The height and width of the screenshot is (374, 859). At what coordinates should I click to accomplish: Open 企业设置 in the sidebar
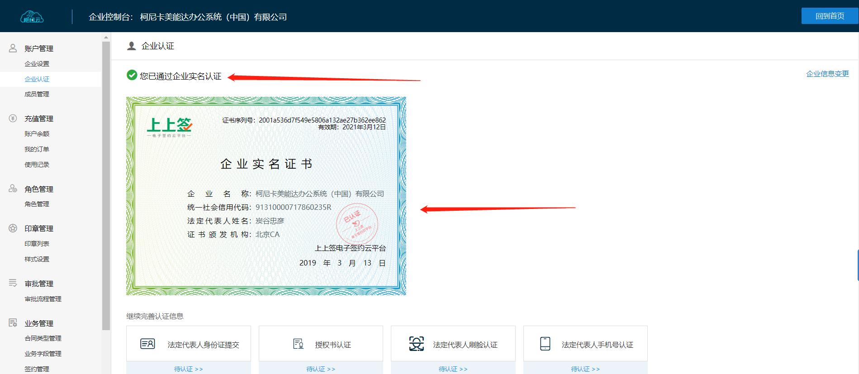point(37,64)
